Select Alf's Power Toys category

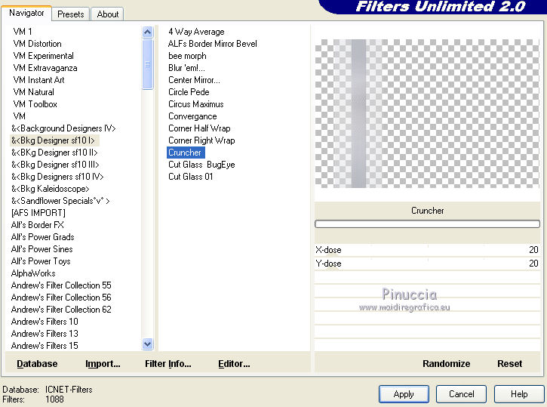41,261
